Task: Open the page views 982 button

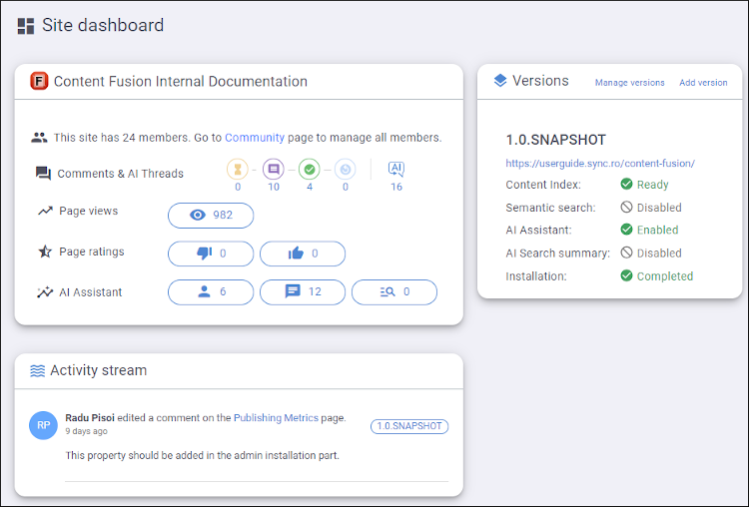Action: click(211, 216)
